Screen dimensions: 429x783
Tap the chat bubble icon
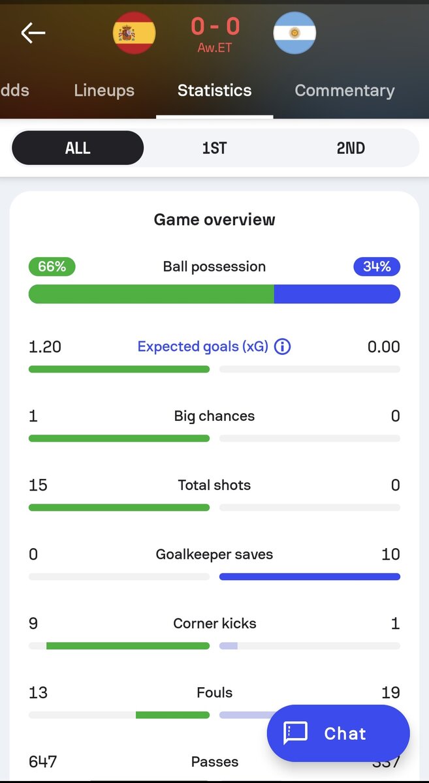pos(295,733)
